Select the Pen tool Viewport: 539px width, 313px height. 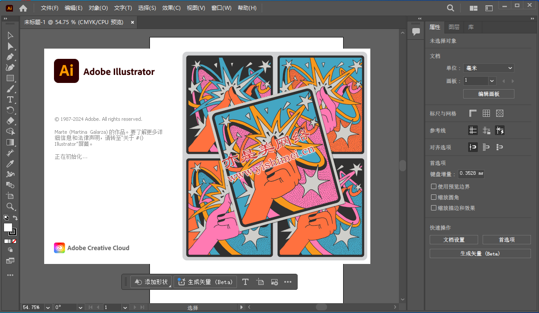[10, 57]
